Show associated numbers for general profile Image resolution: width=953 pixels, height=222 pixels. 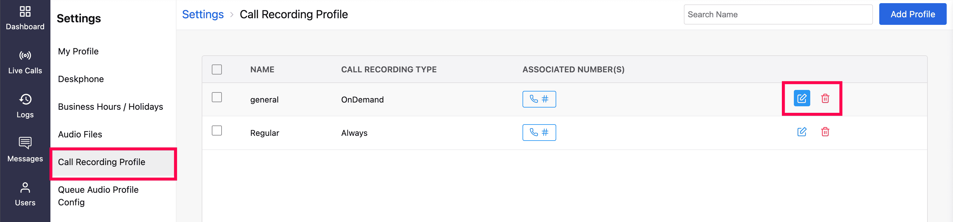[x=539, y=99]
